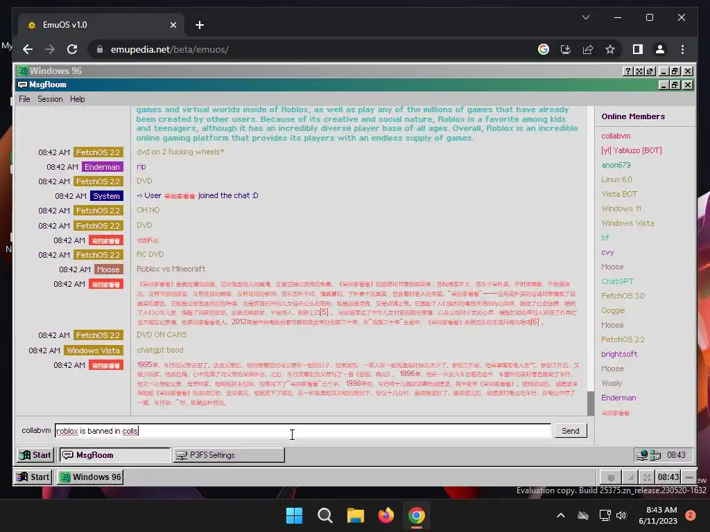
Task: Click the chat bubble icon in EmuOS taskbar
Action: click(611, 477)
